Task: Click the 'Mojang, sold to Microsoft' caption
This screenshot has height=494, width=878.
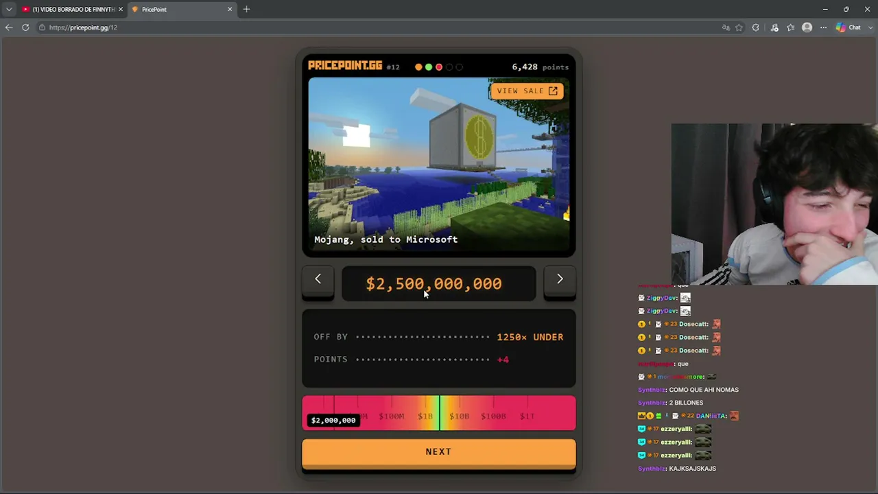Action: (385, 239)
